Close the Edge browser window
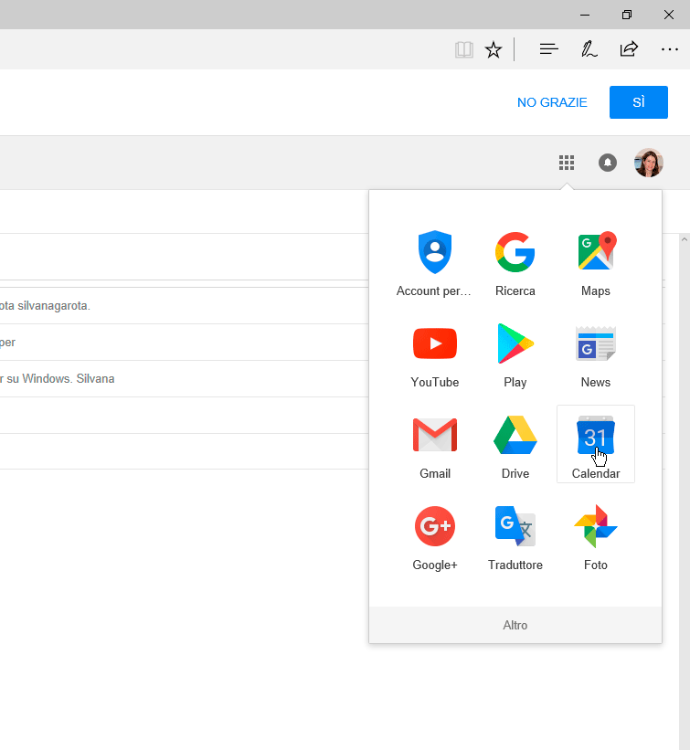This screenshot has height=750, width=690. [669, 15]
